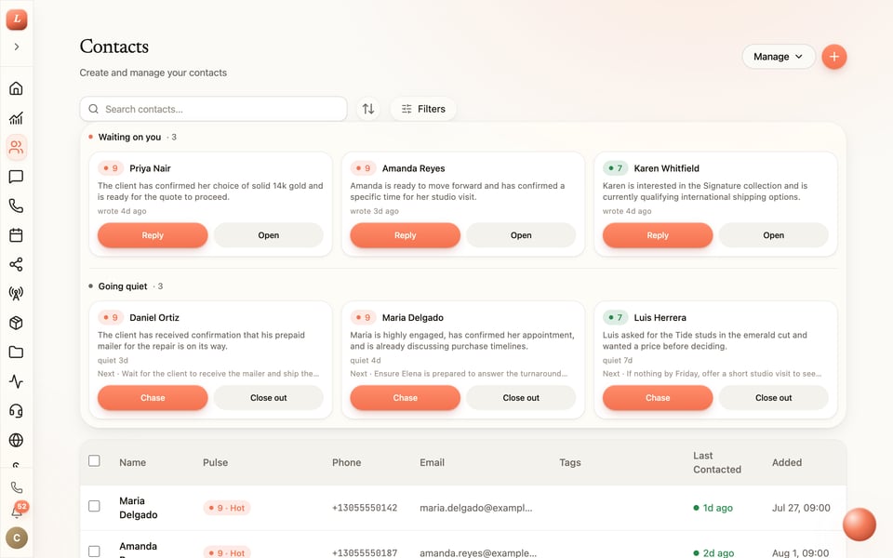
Task: Click the sort arrows icon beside search
Action: coord(368,109)
